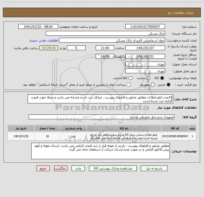Toggle the اسناد خزانه اسلامی payment checkbox

pos(128,85)
